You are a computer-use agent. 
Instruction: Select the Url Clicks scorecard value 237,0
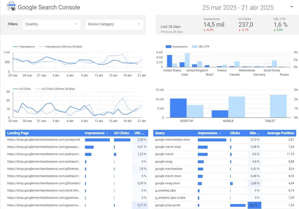(246, 24)
